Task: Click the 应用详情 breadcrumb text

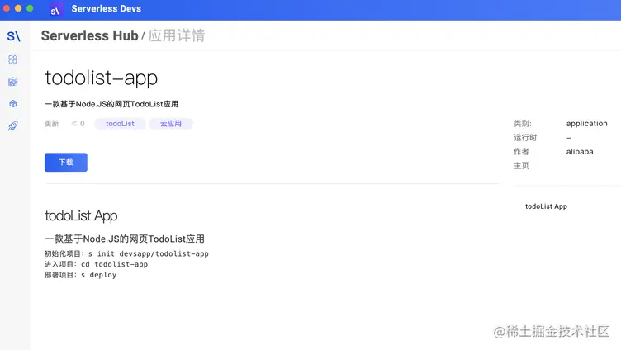Action: pos(177,35)
